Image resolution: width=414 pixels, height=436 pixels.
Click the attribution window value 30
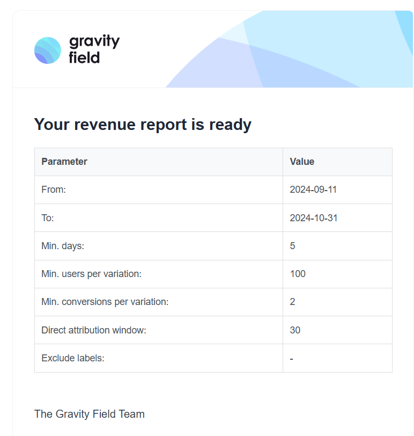pos(295,330)
